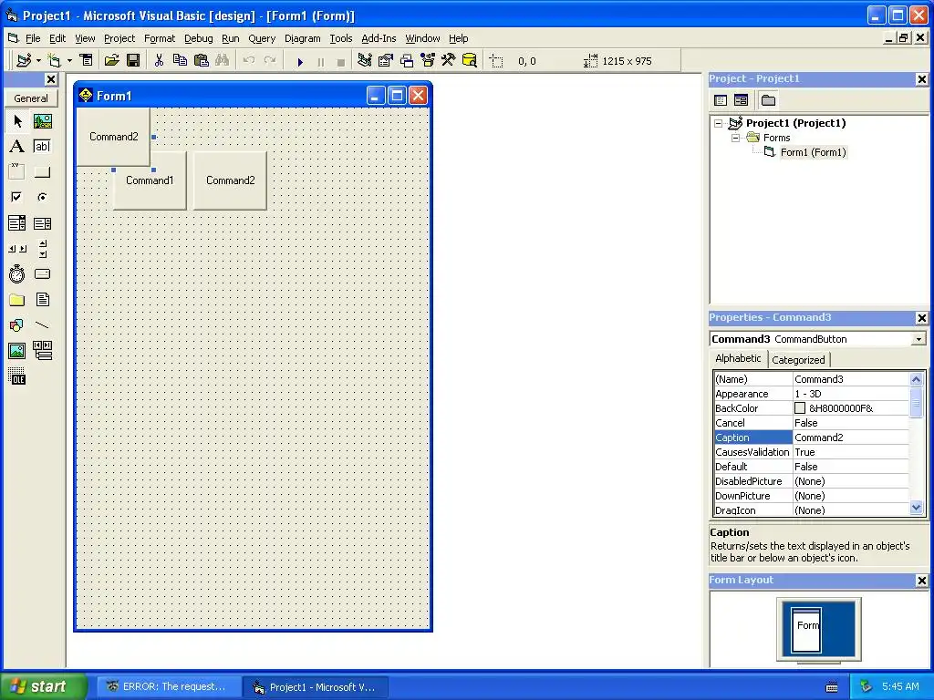Select the Shape control tool

click(17, 325)
